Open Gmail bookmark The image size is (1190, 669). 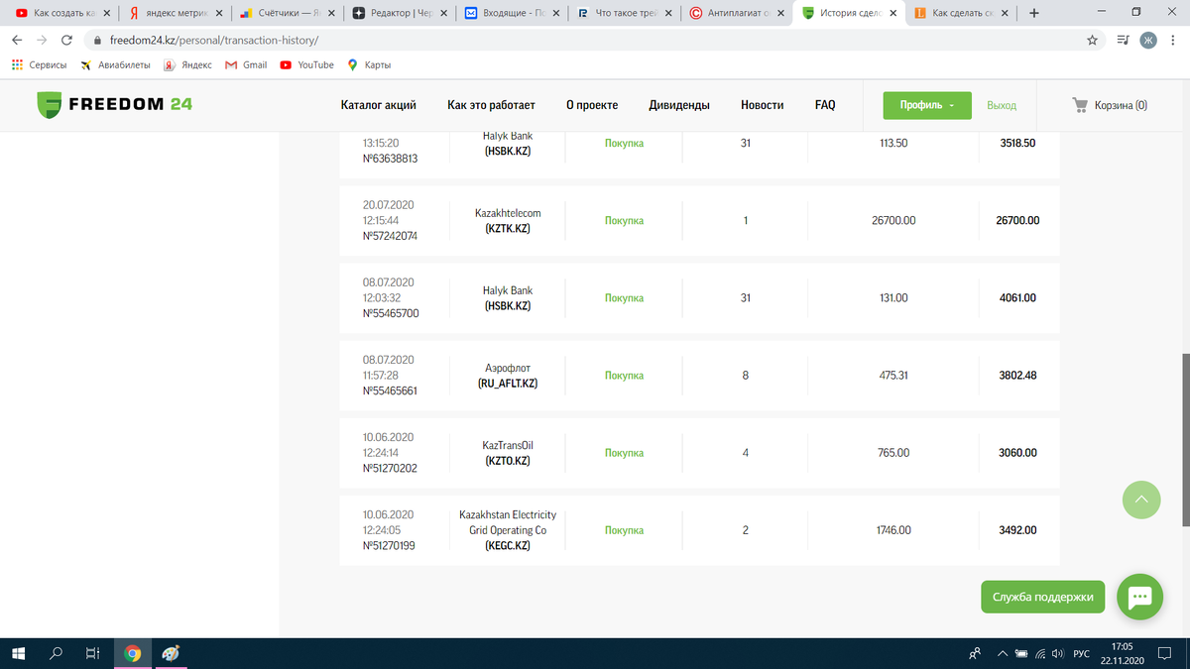coord(246,64)
